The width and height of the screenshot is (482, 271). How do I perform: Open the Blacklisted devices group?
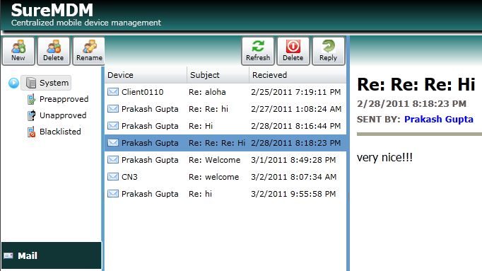(60, 132)
